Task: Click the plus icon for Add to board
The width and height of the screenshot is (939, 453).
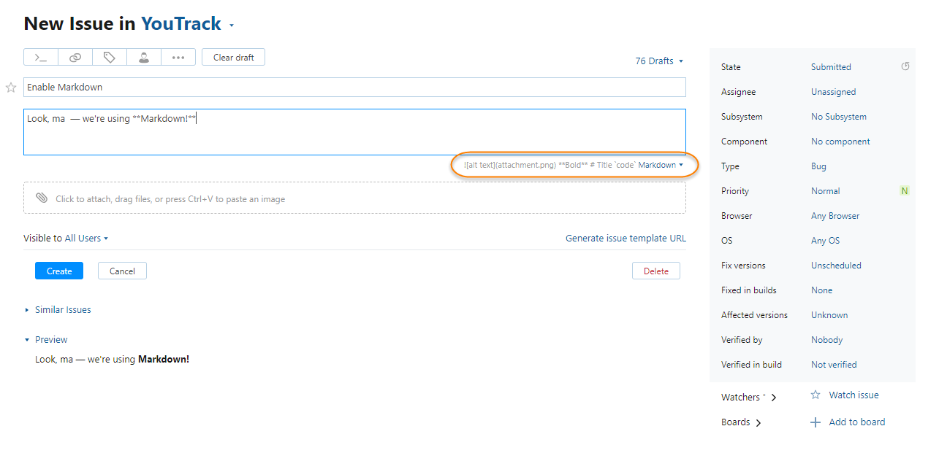Action: click(x=816, y=422)
